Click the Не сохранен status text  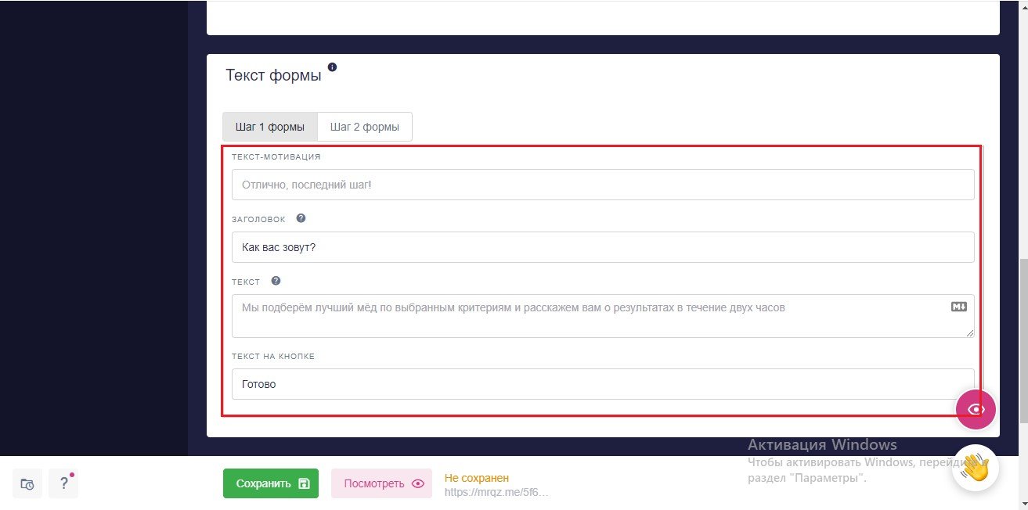click(477, 478)
